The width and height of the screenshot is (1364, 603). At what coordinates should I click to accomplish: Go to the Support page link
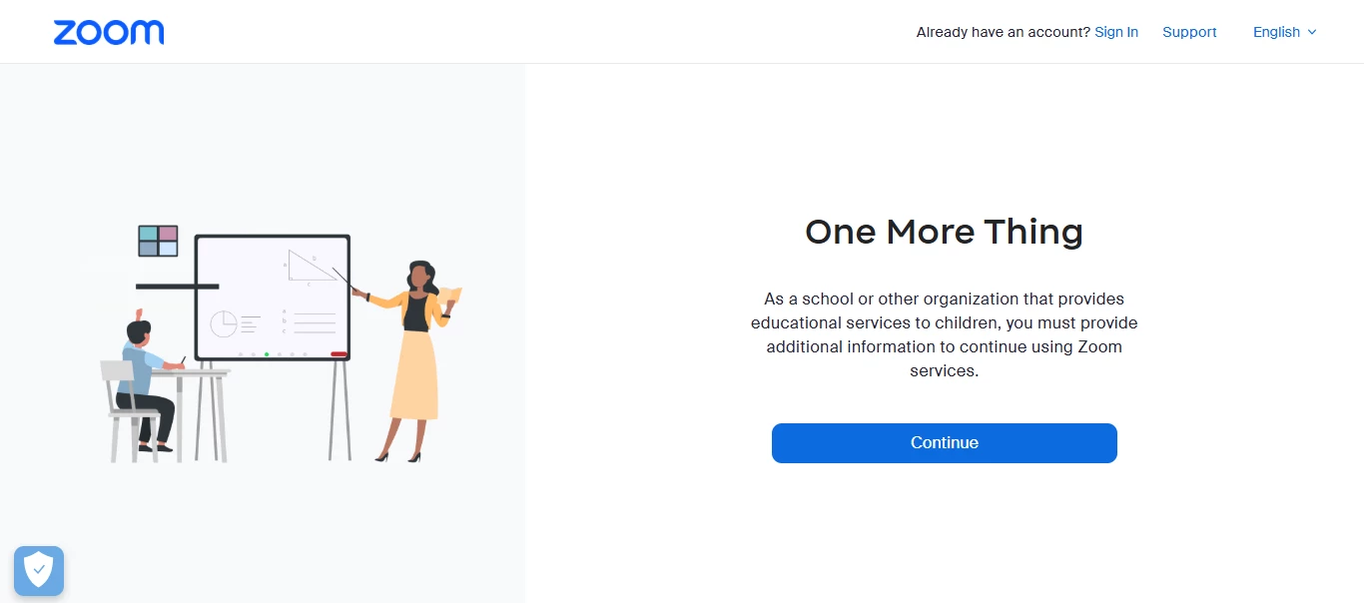(x=1189, y=32)
